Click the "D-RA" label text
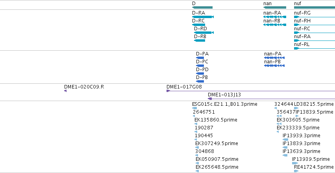335x173 pixels. (x=198, y=13)
